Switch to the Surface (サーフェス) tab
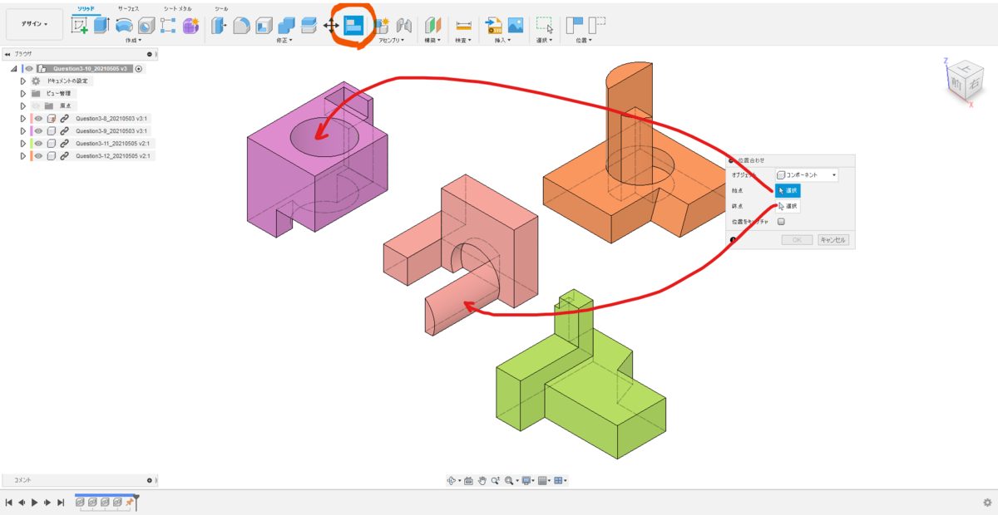The image size is (998, 515). point(128,8)
